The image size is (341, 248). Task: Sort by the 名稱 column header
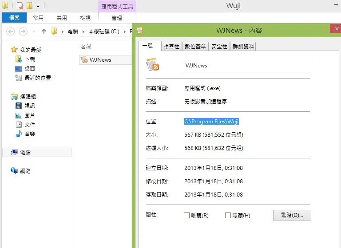coord(86,47)
